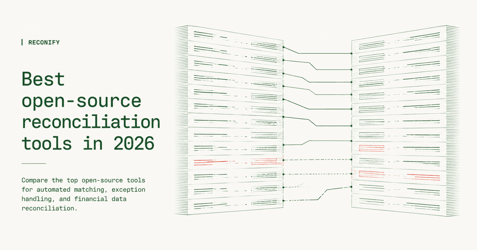Click the headline "Best open-source reconciliation tools in 2026"
Screen dimensions: 477x250
pos(91,112)
